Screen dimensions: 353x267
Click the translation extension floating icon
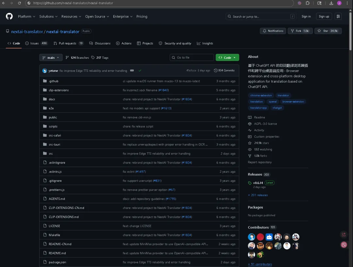pyautogui.click(x=344, y=245)
